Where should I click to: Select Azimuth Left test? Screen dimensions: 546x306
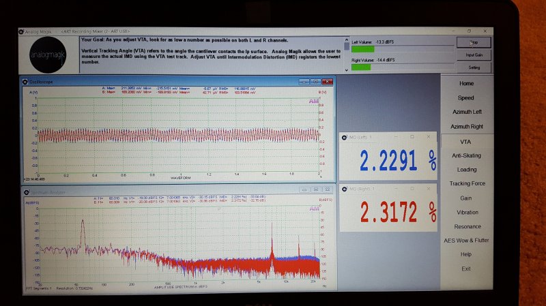(x=467, y=112)
